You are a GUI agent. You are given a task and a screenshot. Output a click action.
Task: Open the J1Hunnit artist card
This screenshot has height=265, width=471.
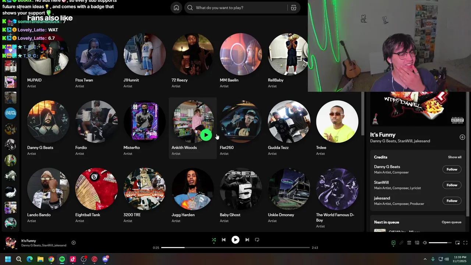pyautogui.click(x=145, y=61)
